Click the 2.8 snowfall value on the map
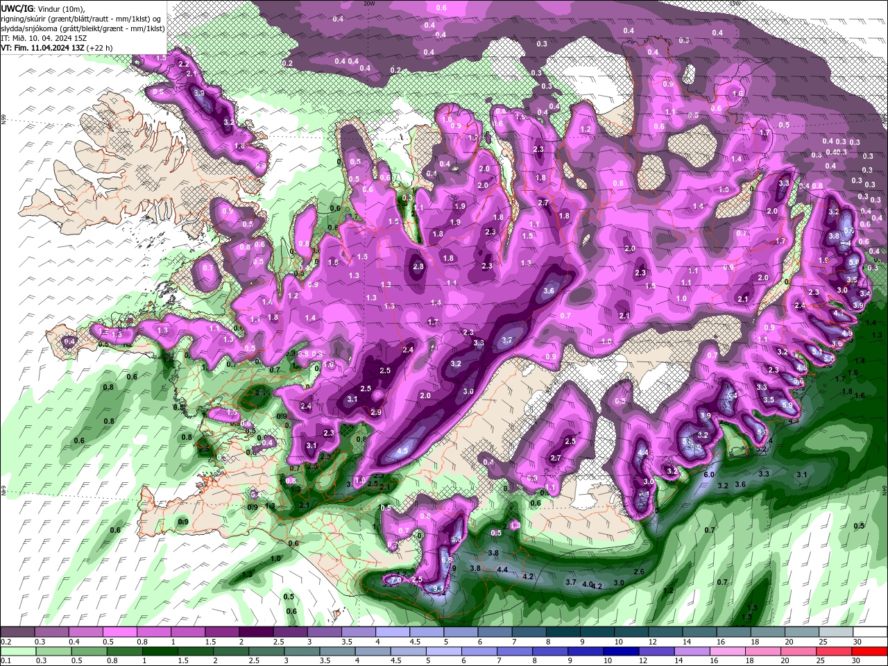Image resolution: width=888 pixels, height=666 pixels. (x=418, y=266)
